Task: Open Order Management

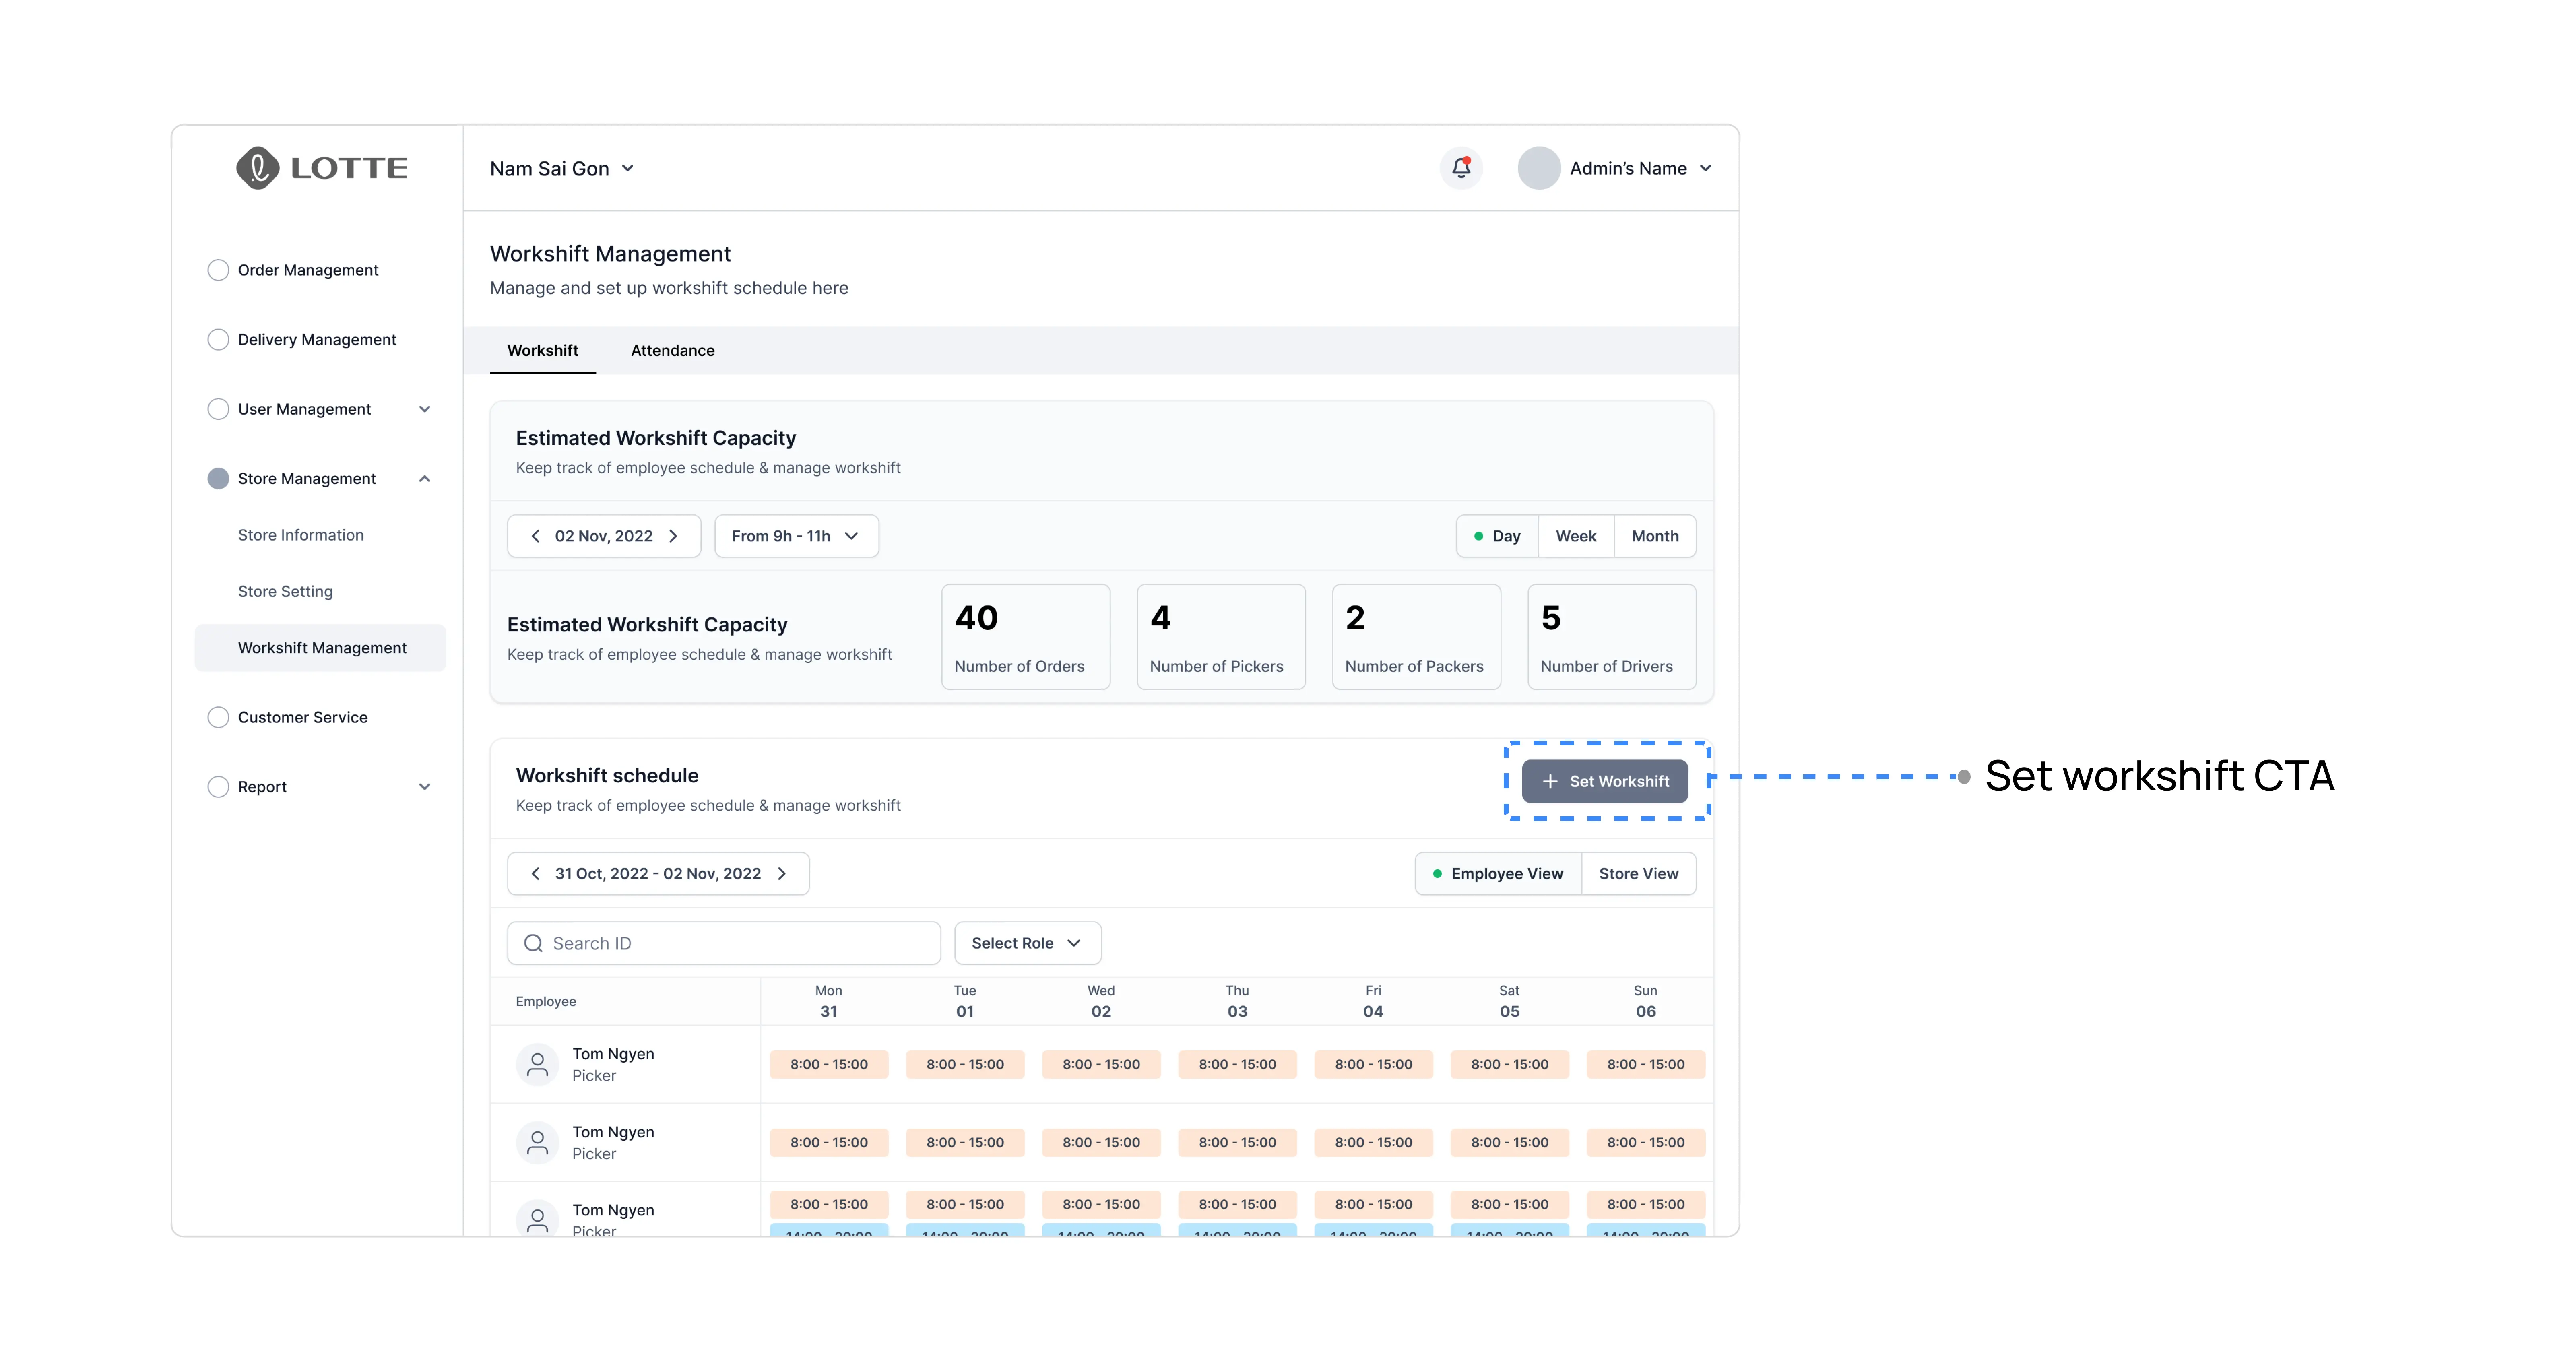Action: (308, 270)
